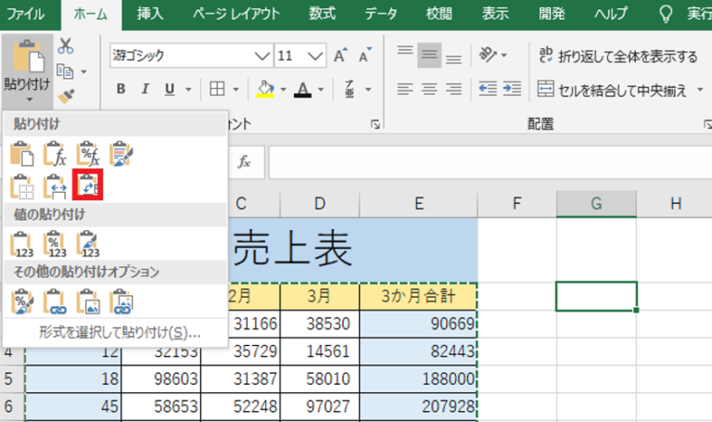This screenshot has height=422, width=712.
Task: Expand the Fill Color dropdown arrow
Action: [284, 89]
